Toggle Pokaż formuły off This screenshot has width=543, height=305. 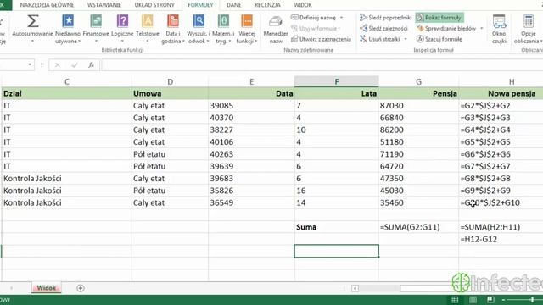(439, 18)
